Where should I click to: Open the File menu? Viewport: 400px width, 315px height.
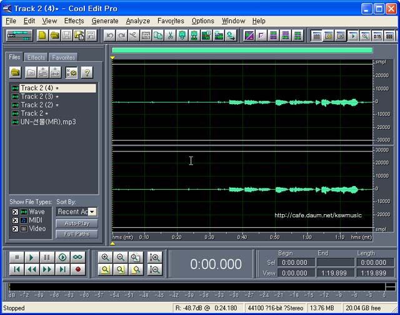(11, 21)
